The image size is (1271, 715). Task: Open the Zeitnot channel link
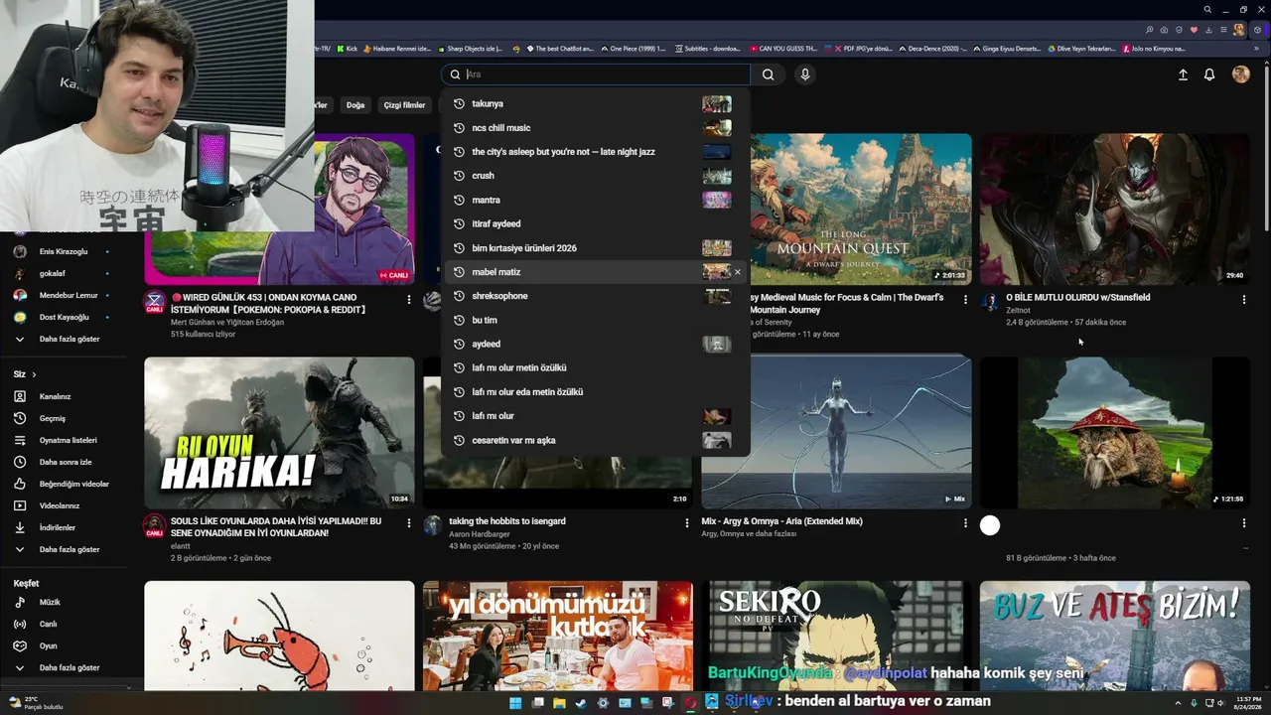click(1018, 310)
